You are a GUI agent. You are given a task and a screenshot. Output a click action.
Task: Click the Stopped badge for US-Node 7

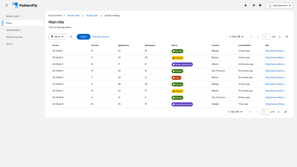click(177, 91)
